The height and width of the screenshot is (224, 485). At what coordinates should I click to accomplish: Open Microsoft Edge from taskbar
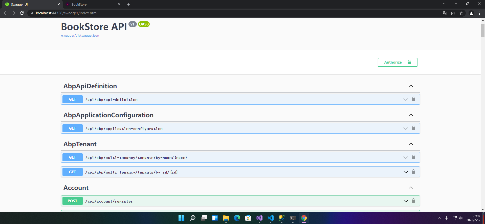tap(237, 218)
